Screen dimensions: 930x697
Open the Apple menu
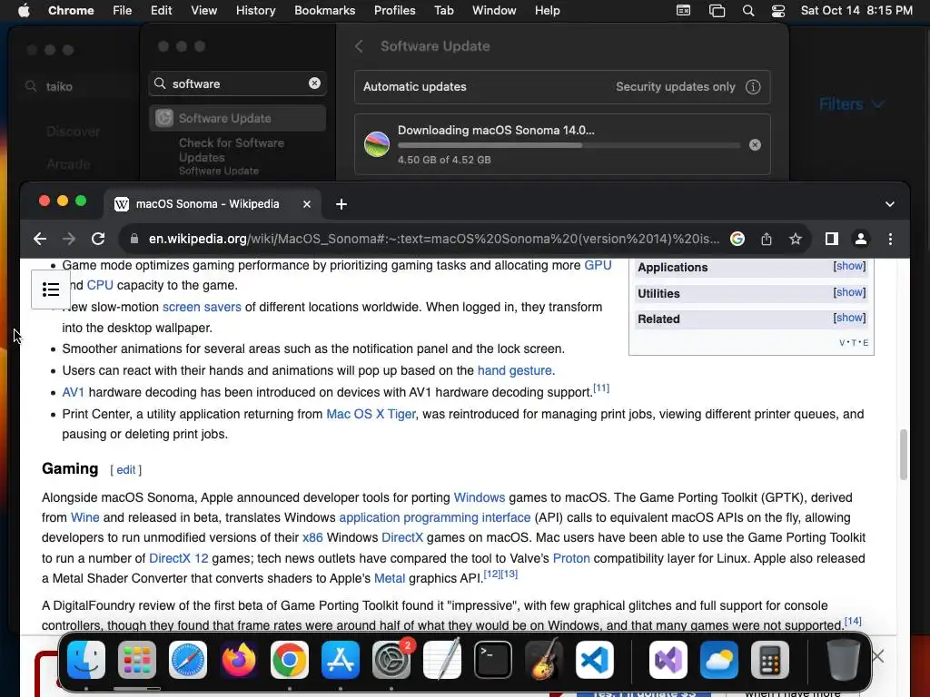coord(24,11)
